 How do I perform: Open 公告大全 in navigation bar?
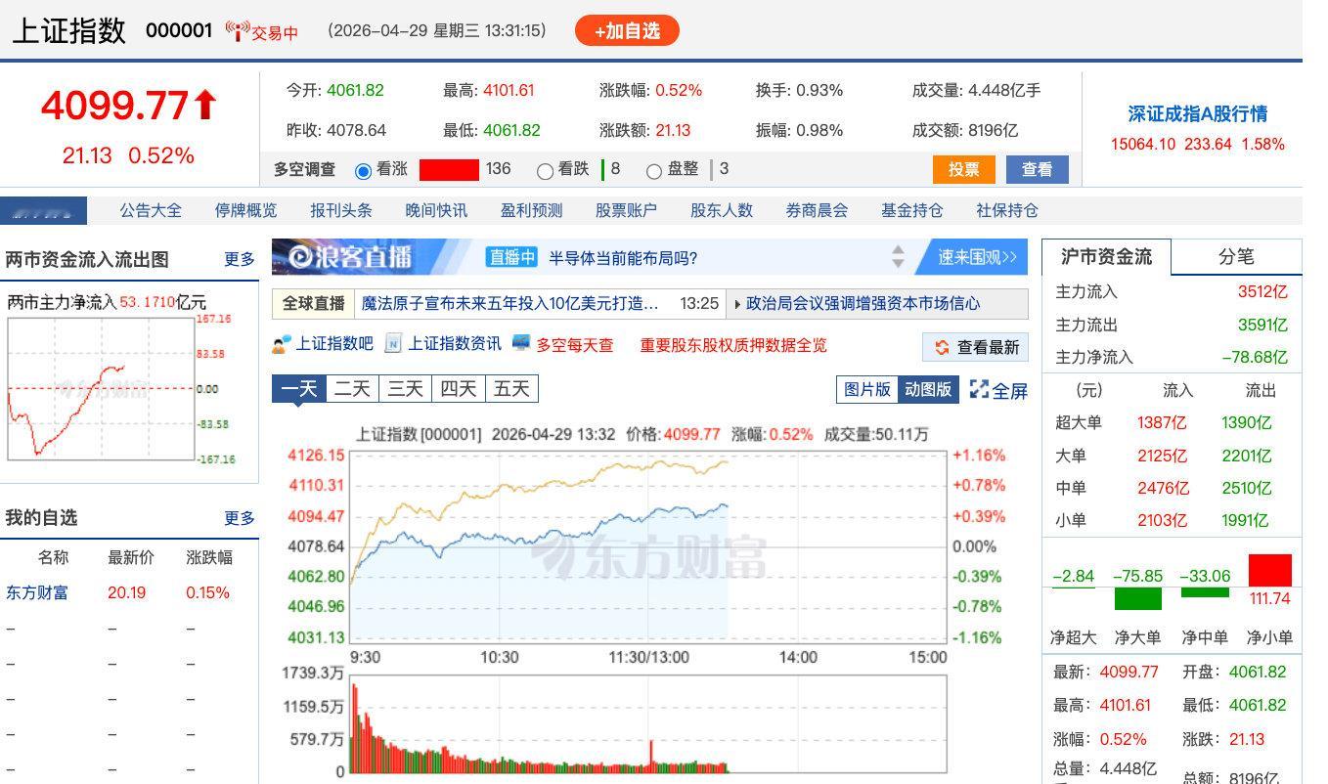pos(151,210)
